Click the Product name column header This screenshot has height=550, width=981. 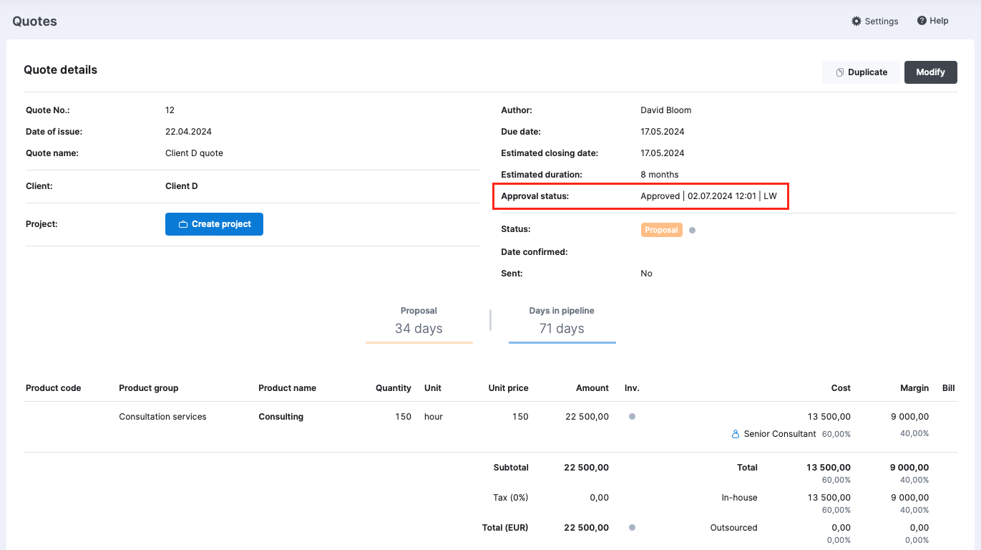pos(287,388)
